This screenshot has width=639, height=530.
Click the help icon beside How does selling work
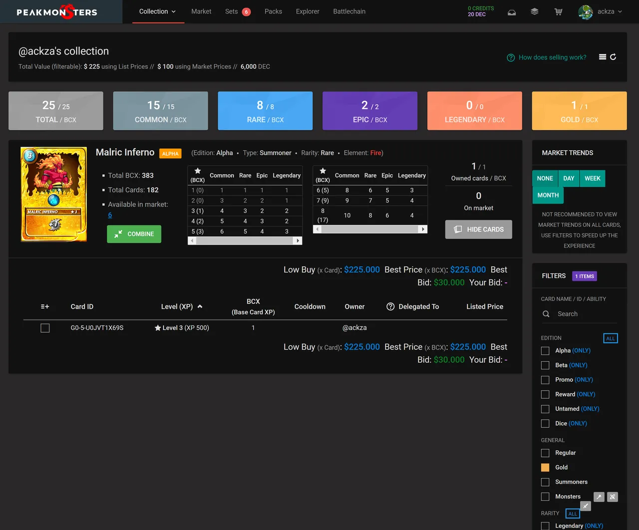511,58
